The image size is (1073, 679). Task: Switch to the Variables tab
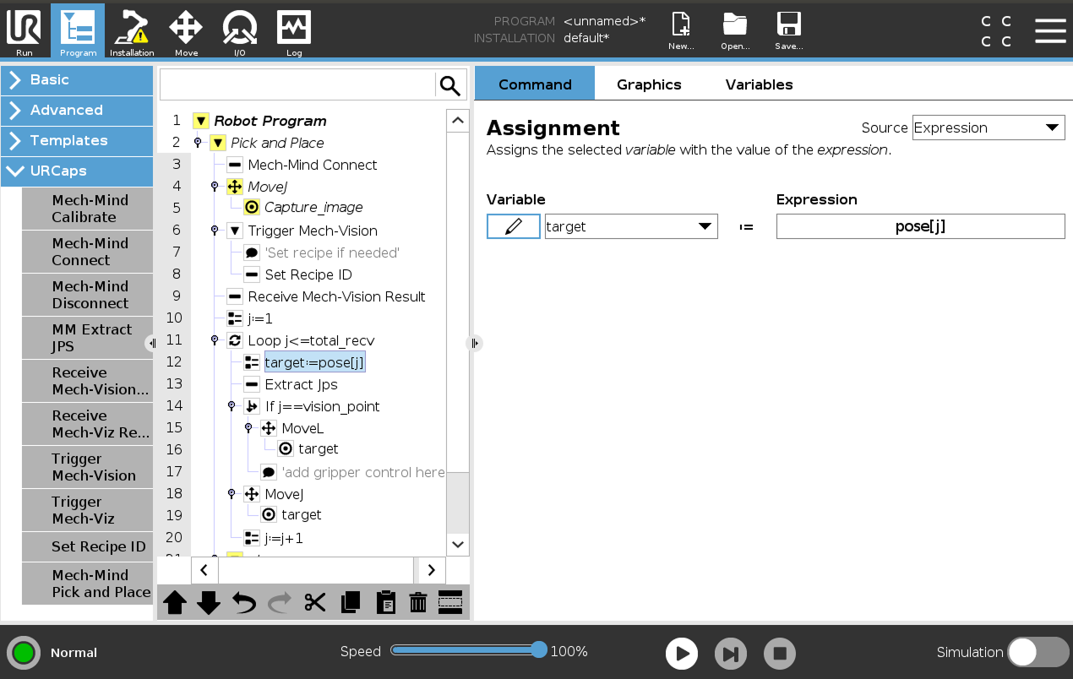[x=759, y=84]
